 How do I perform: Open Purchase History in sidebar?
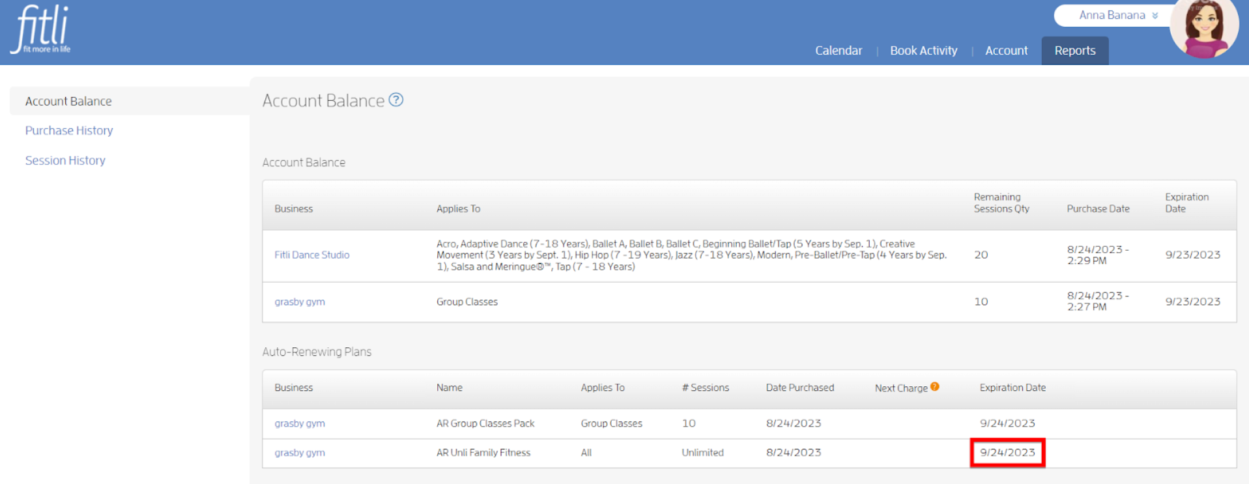click(69, 130)
